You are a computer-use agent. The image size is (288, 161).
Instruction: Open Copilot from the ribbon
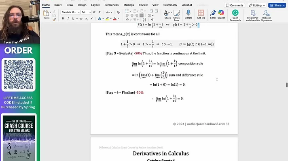[x=221, y=14]
